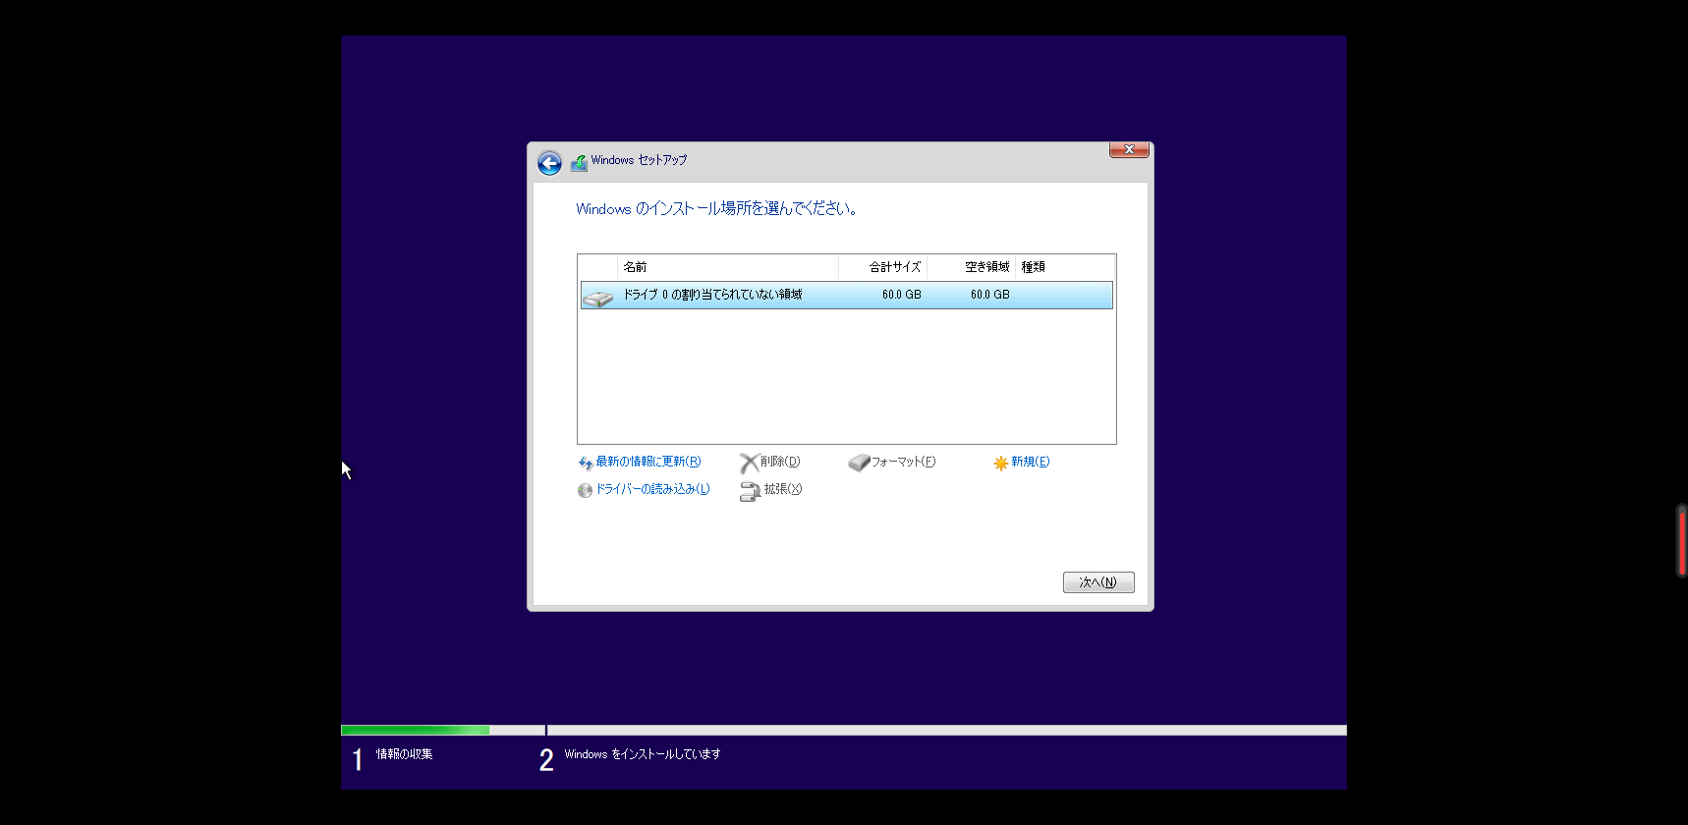Click the フォーマット(F) link
1688x825 pixels.
[x=903, y=462]
